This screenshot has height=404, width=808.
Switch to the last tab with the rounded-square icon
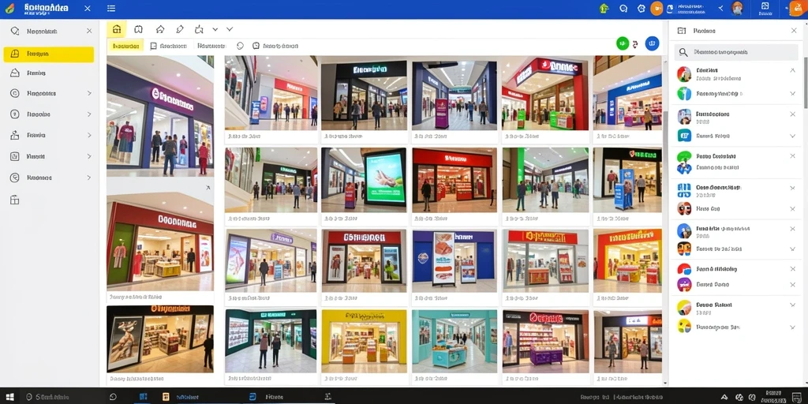click(275, 46)
